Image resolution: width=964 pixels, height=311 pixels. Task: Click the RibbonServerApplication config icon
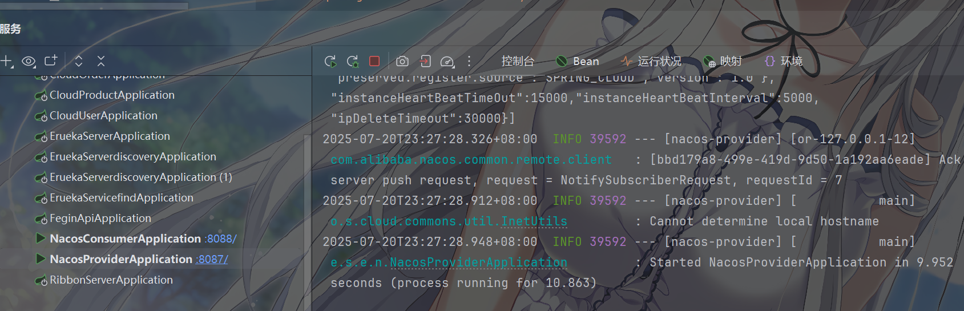pos(41,281)
